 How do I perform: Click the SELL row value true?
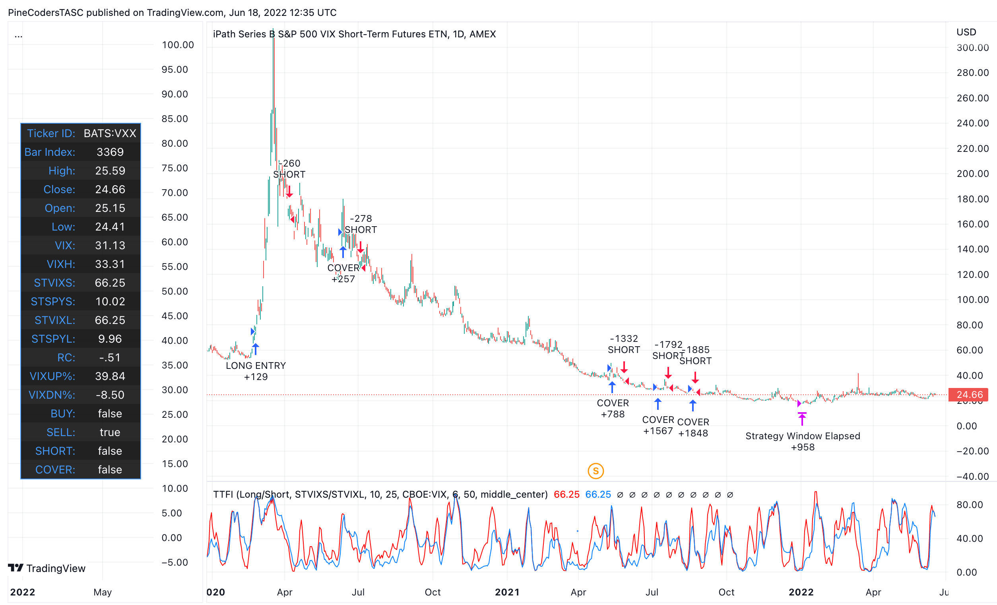click(x=110, y=432)
